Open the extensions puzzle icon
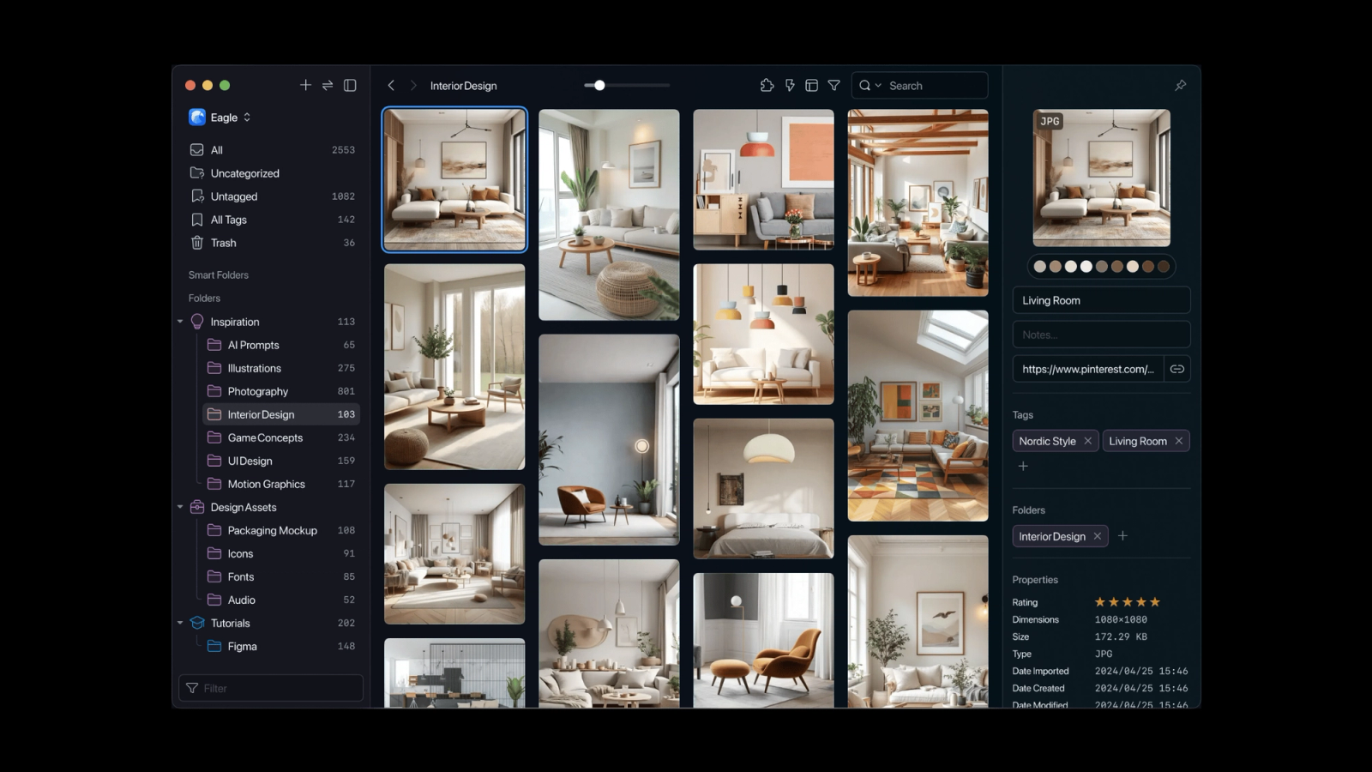The height and width of the screenshot is (772, 1372). [x=767, y=85]
